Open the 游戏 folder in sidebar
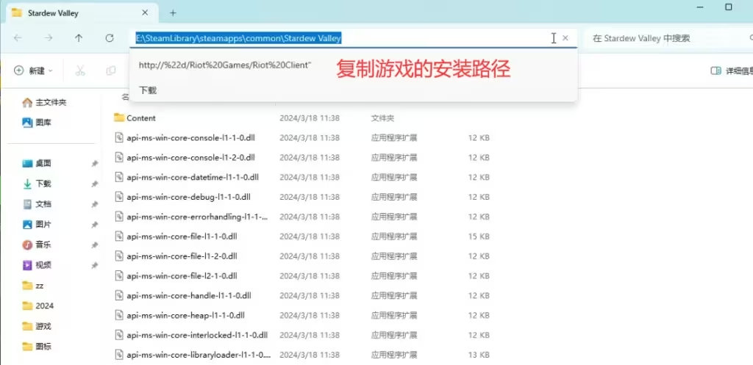 37,326
